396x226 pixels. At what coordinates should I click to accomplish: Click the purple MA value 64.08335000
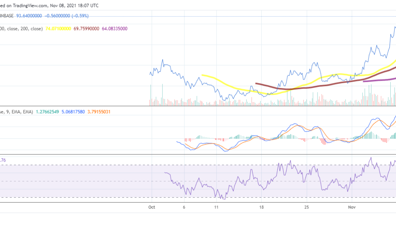[x=115, y=28]
